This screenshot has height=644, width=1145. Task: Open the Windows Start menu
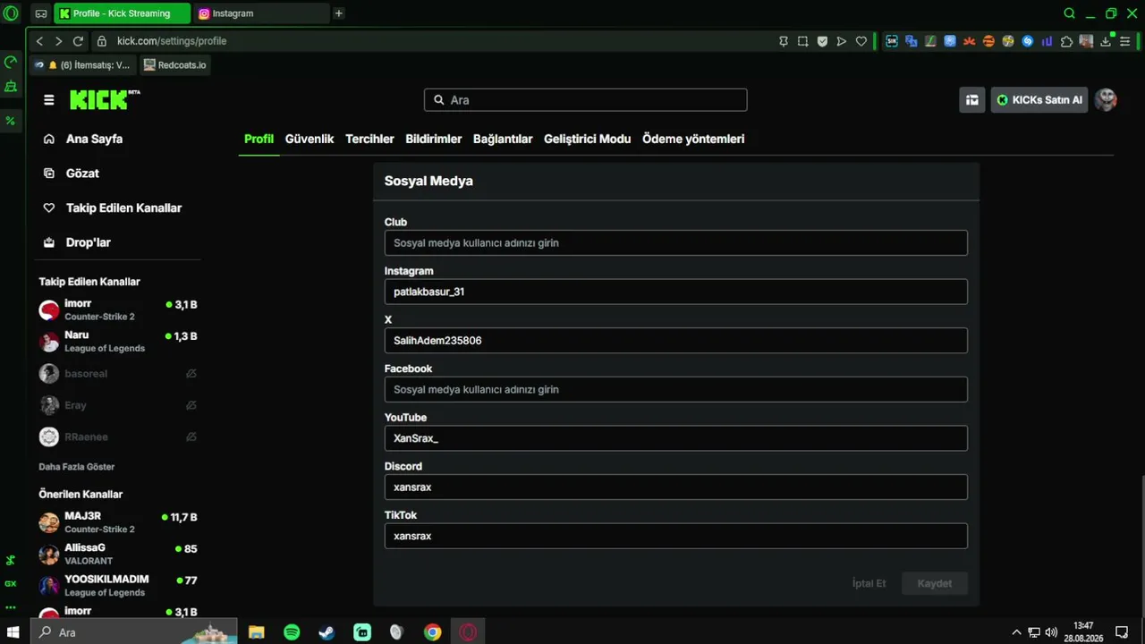tap(13, 632)
